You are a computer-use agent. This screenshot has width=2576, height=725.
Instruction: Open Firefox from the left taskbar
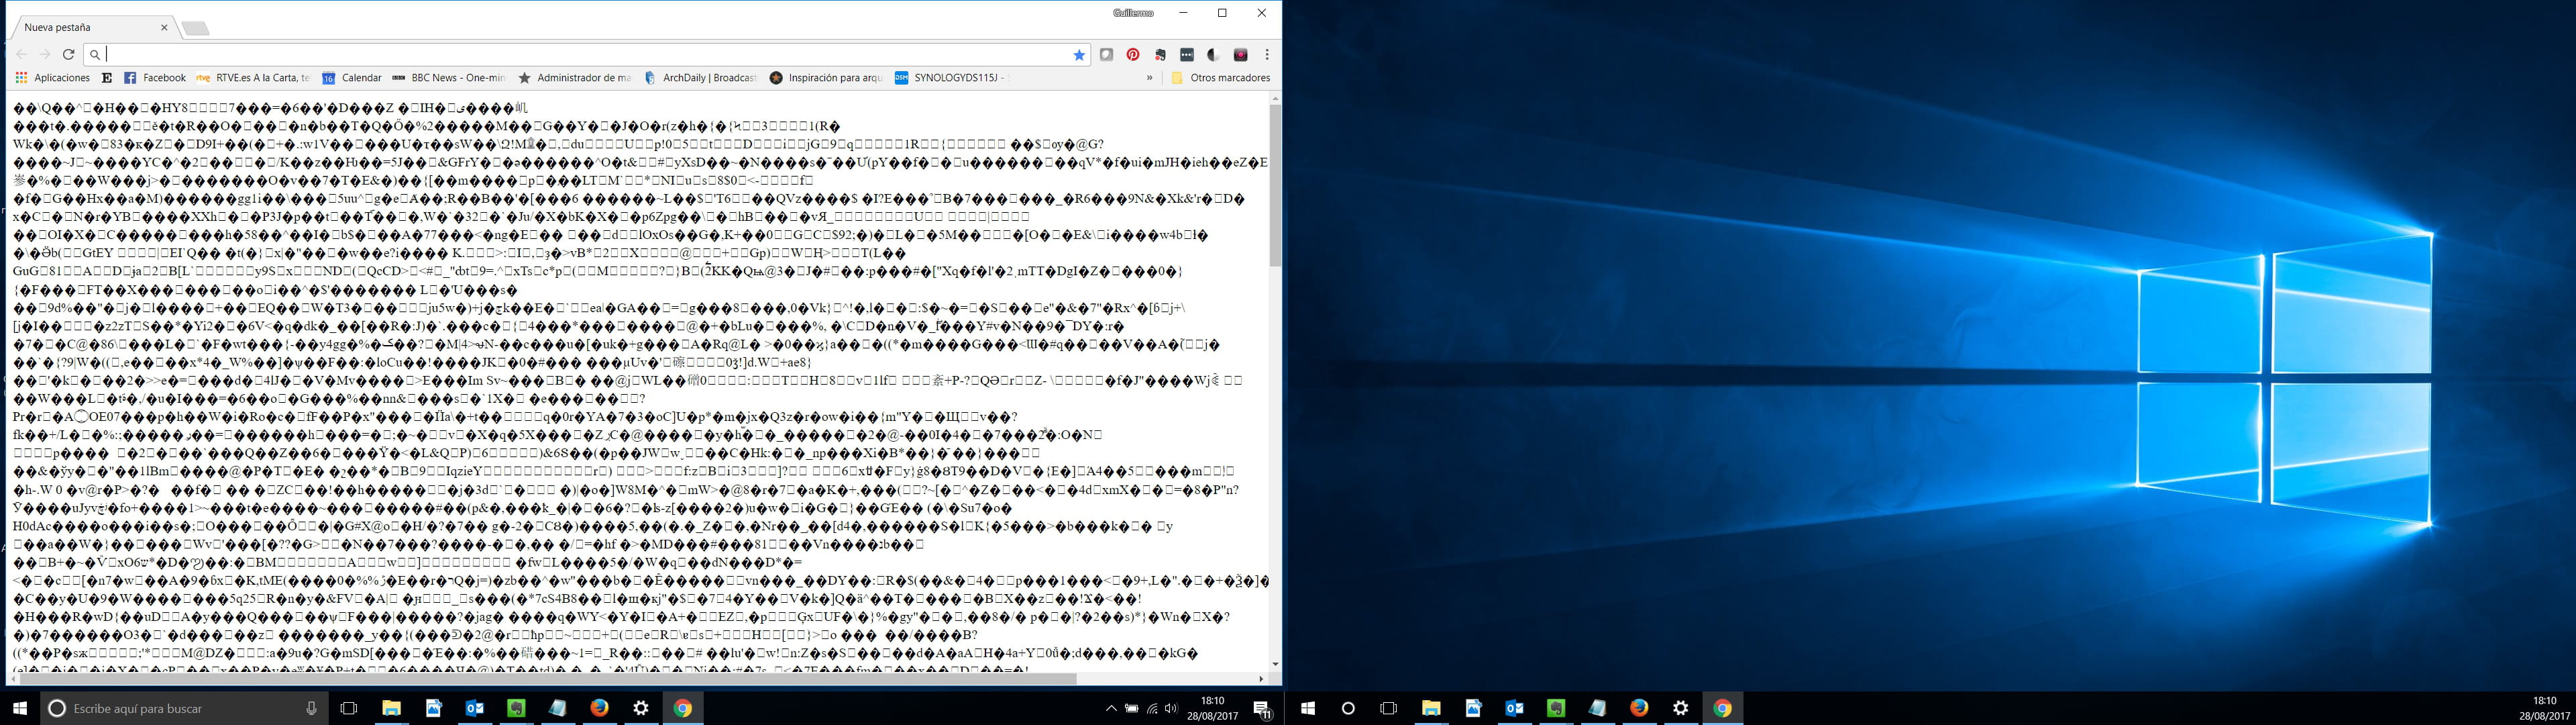pyautogui.click(x=599, y=708)
